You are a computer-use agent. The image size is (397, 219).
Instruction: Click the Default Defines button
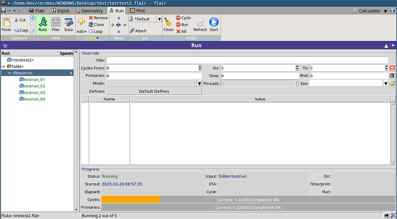click(154, 91)
